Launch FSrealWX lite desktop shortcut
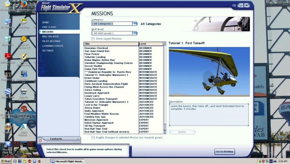 (8, 76)
